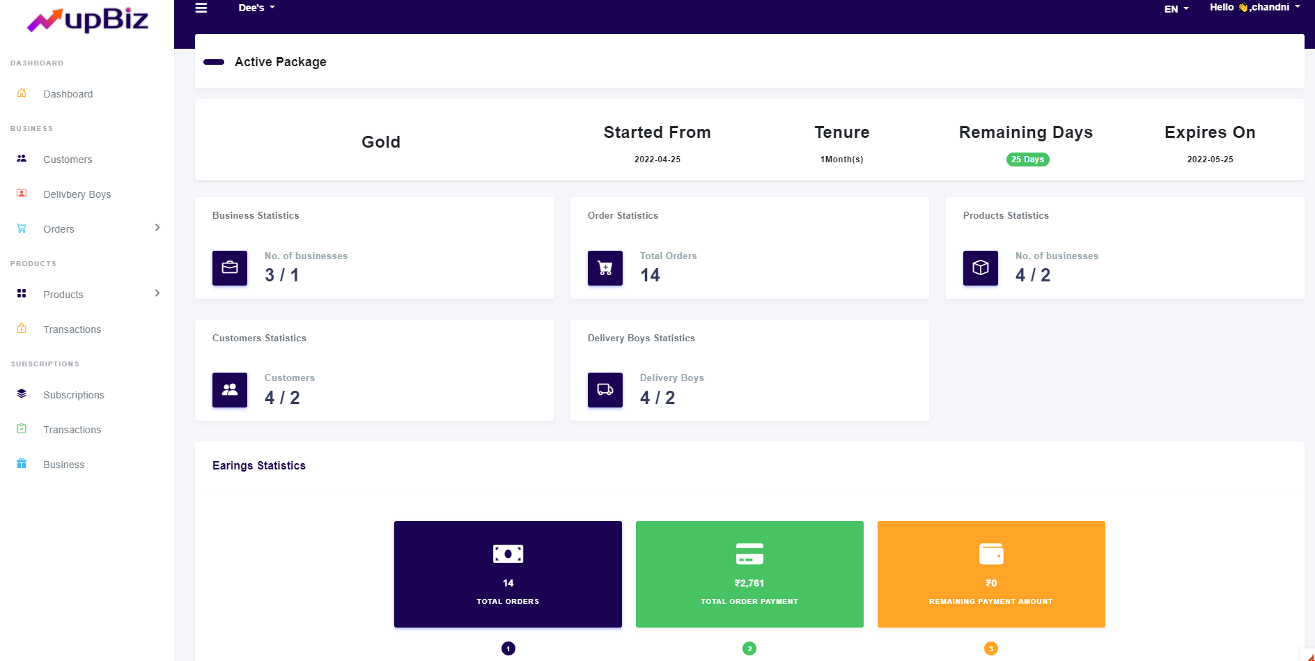
Task: Open the Hello chandni user menu
Action: point(1254,8)
